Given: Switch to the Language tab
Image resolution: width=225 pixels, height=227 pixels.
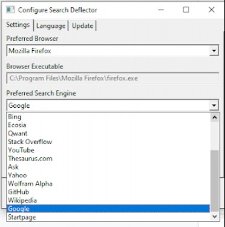Looking at the screenshot, I should click(51, 26).
